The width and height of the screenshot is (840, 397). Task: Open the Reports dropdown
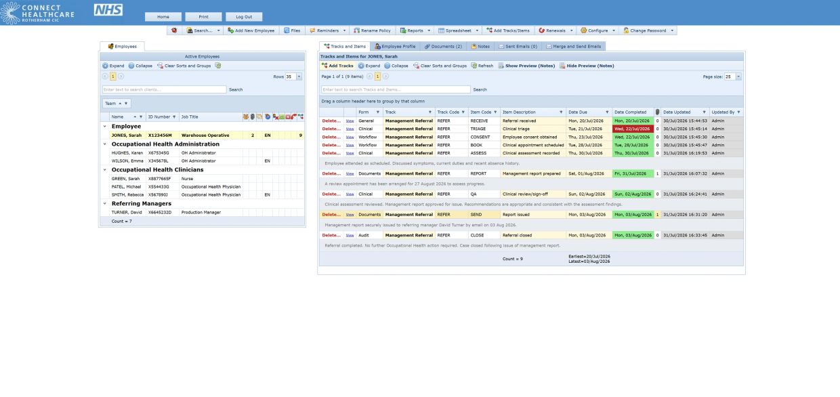point(415,30)
